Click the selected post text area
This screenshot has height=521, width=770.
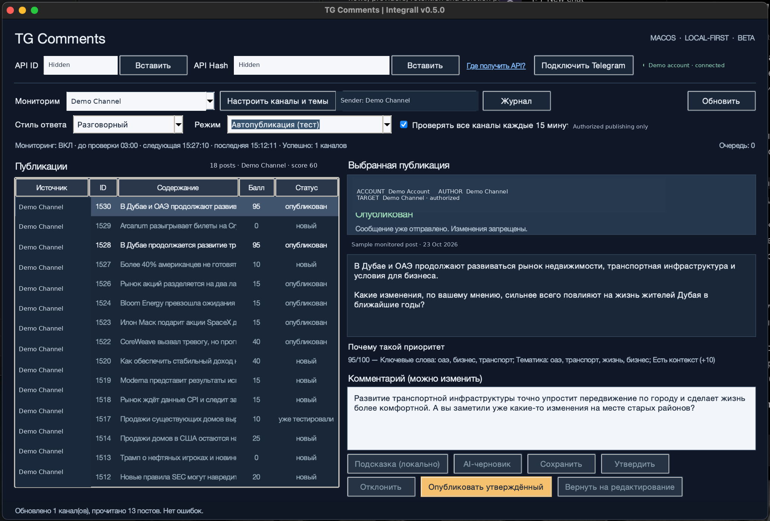coord(551,296)
